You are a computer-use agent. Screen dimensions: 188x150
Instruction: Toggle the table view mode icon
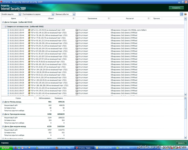(181, 14)
